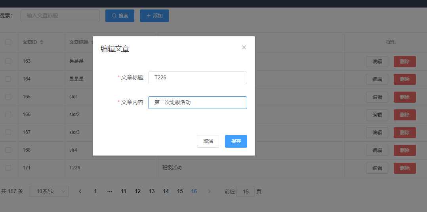Check the checkbox for row 168

8,150
